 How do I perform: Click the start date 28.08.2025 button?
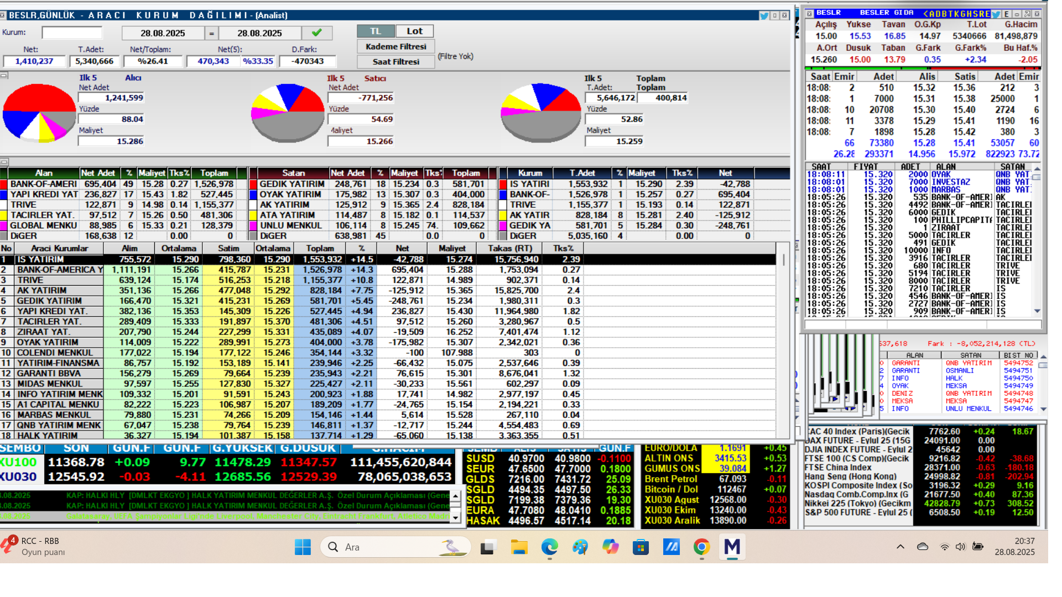[163, 33]
